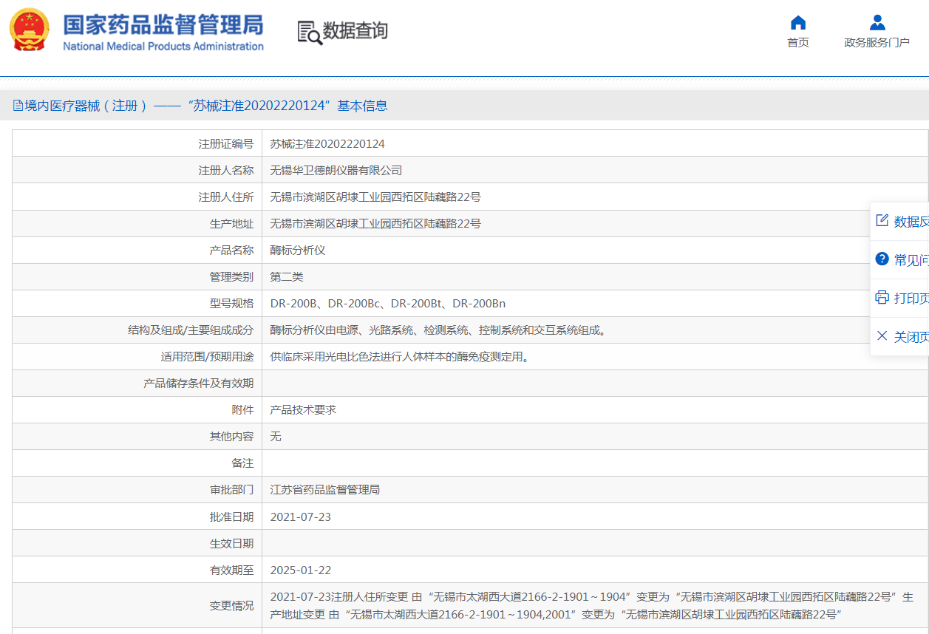Select the value 江苏省药品监督管理局
Image resolution: width=929 pixels, height=634 pixels.
(325, 490)
